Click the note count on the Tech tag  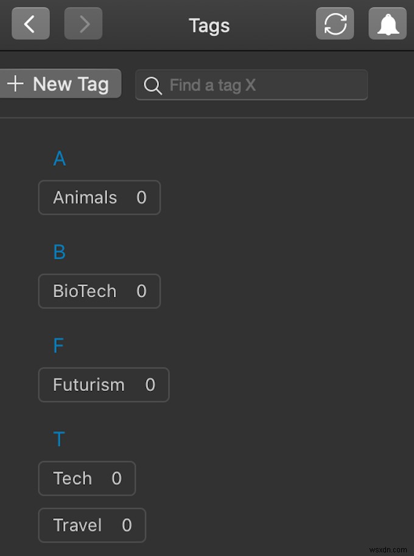coord(117,479)
